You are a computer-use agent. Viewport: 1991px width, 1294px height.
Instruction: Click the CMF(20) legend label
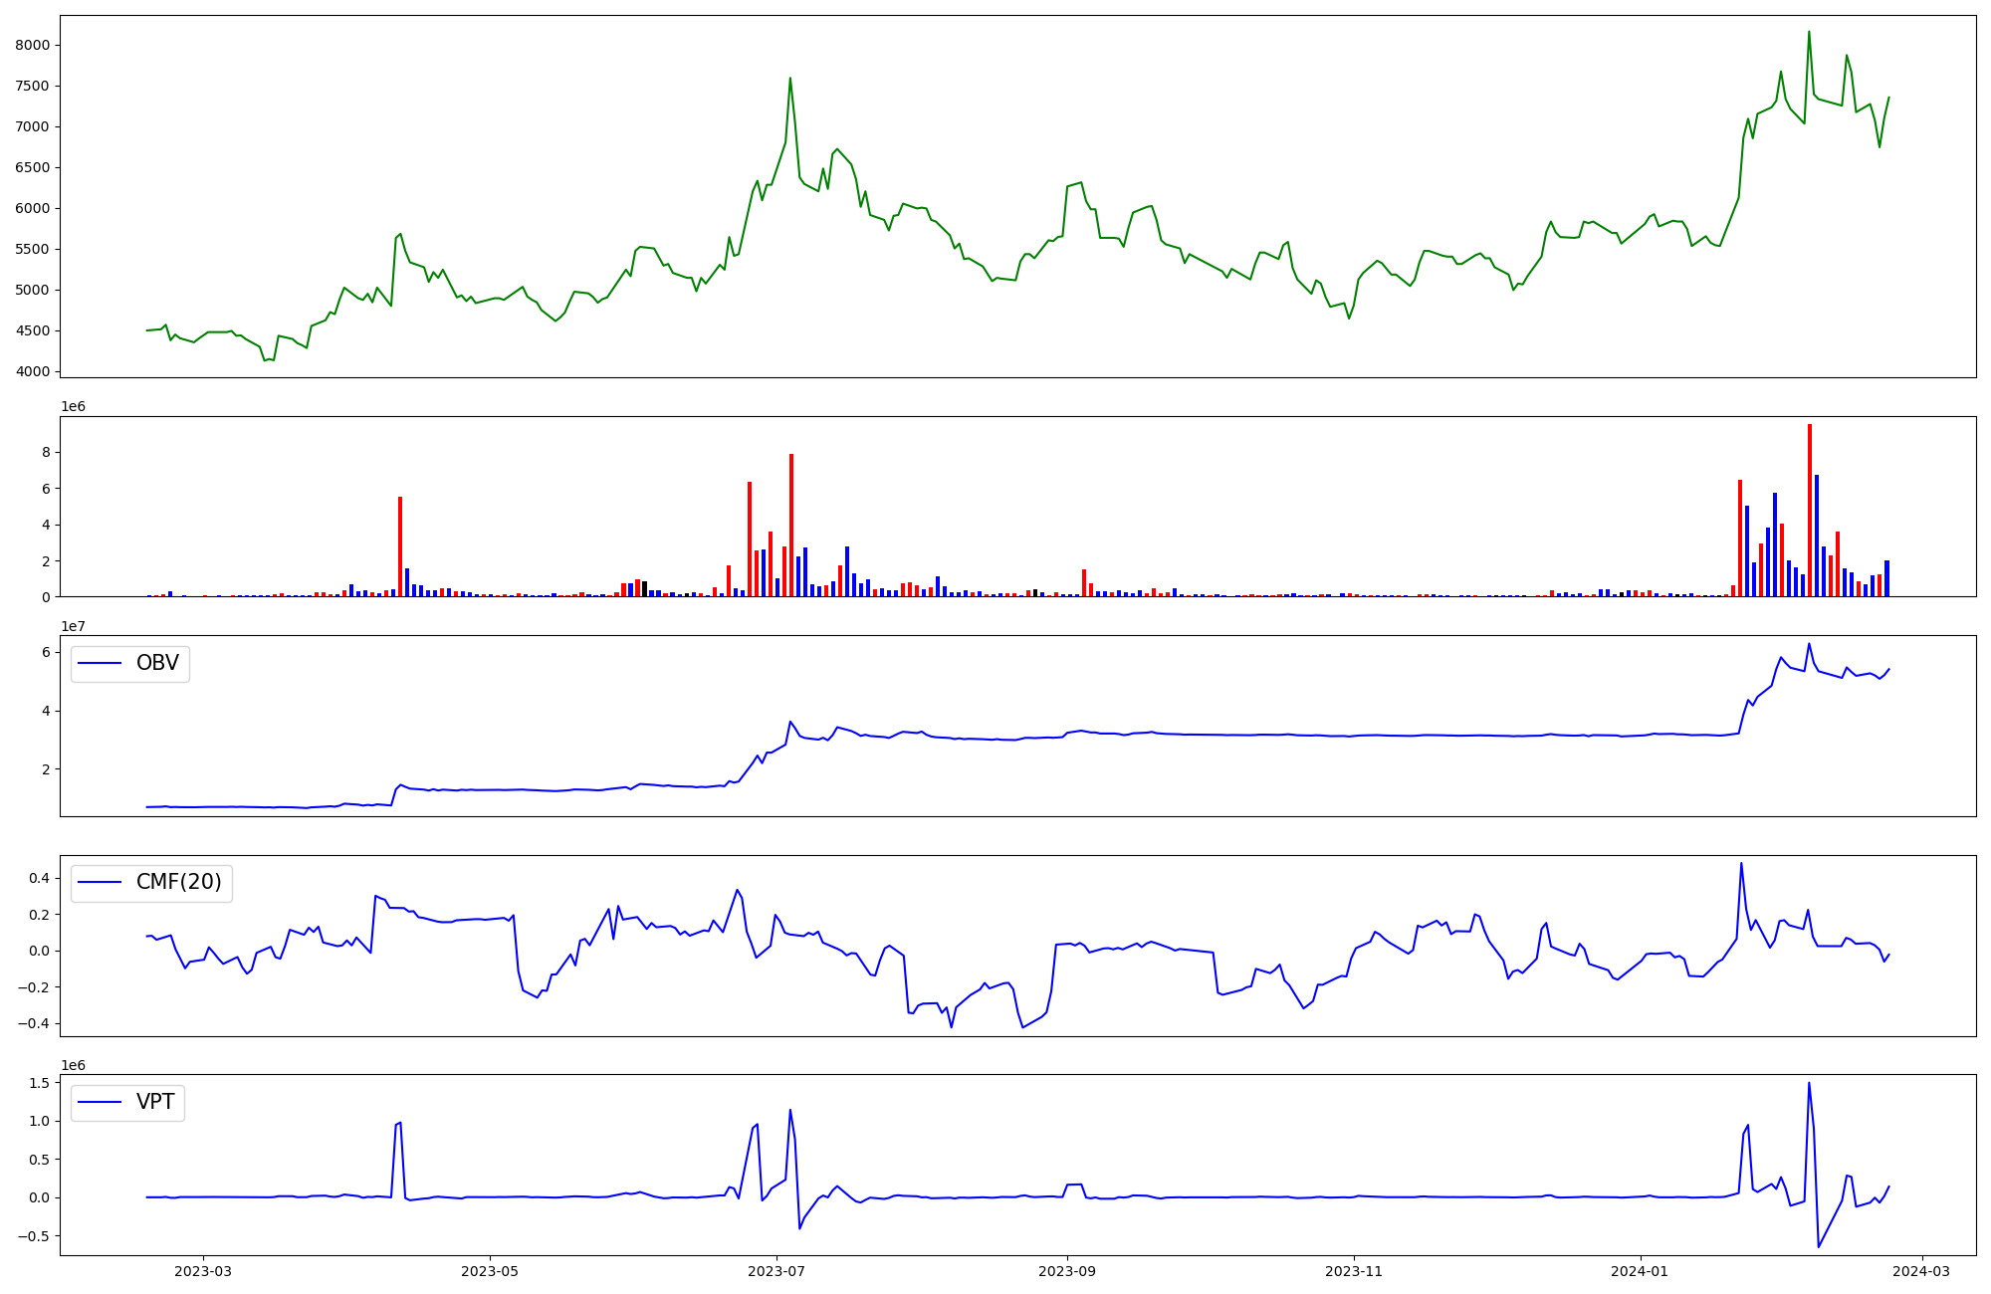click(178, 883)
